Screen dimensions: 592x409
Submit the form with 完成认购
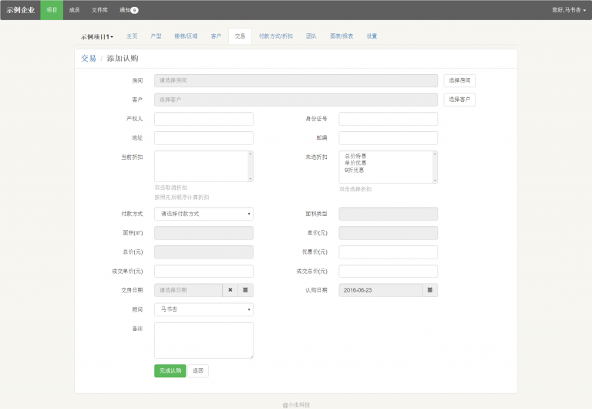point(170,370)
